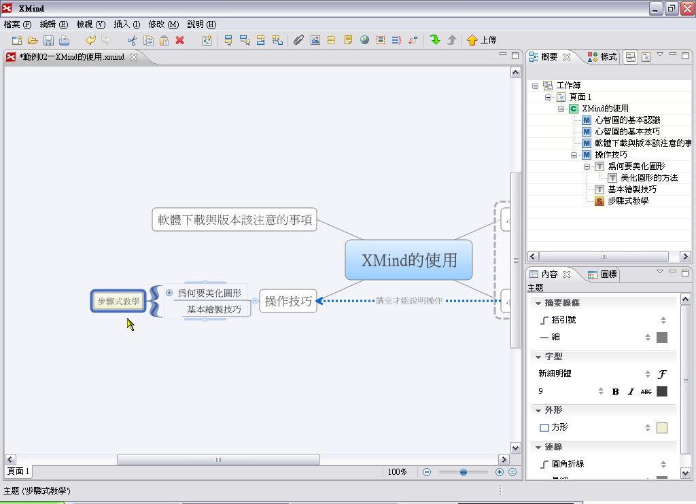Drill down using the green down arrow
This screenshot has width=696, height=504.
pyautogui.click(x=435, y=40)
